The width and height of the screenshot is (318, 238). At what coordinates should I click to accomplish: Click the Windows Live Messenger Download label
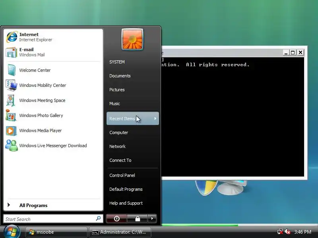(53, 146)
